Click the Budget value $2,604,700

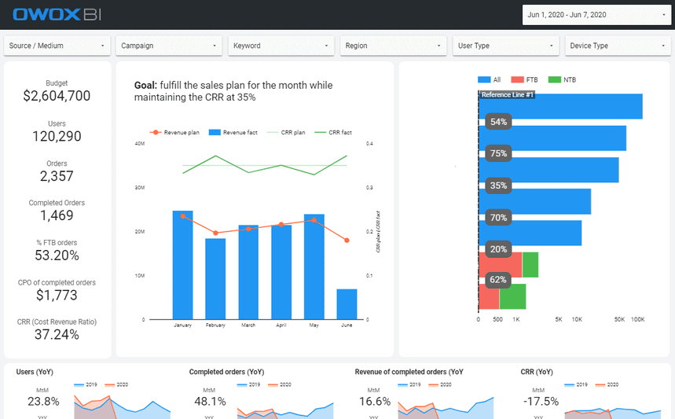click(x=57, y=96)
